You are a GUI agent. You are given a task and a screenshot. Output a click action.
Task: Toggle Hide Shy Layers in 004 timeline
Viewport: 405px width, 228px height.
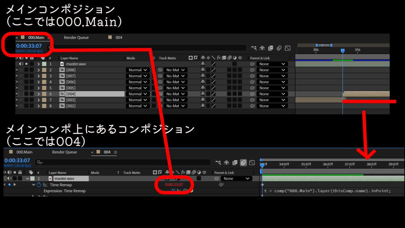pos(226,162)
